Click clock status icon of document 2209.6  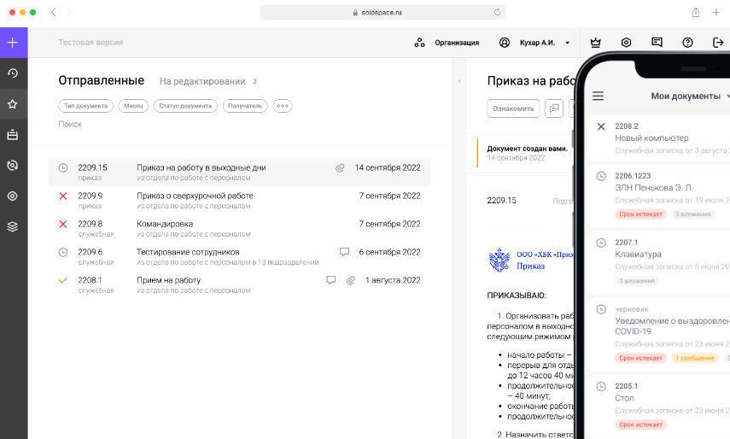point(63,252)
